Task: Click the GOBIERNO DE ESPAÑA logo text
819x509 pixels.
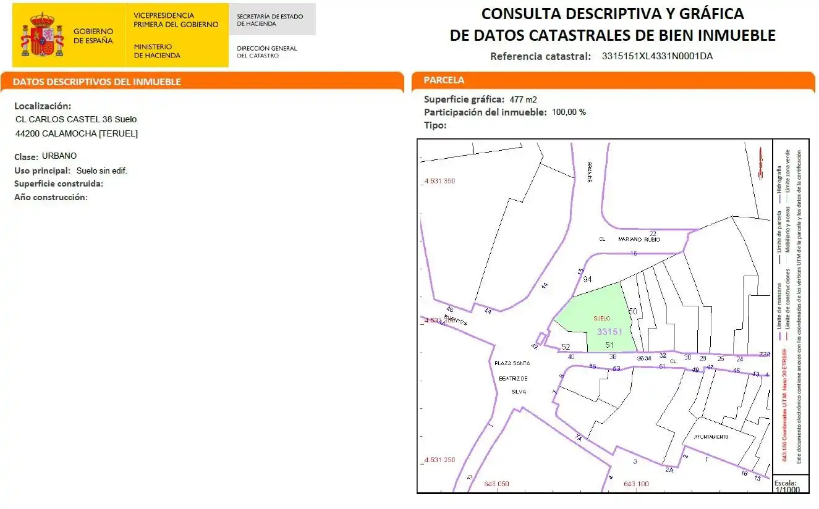Action: pos(93,36)
